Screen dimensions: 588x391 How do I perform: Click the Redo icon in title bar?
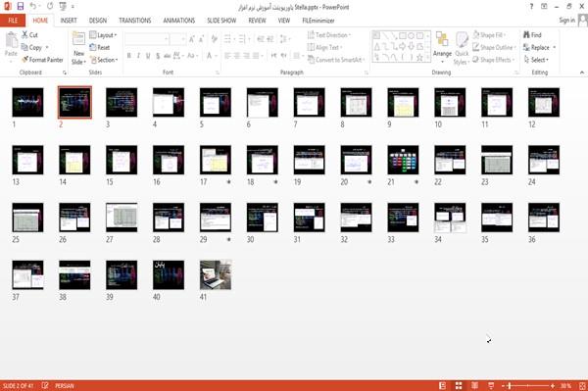click(x=50, y=6)
